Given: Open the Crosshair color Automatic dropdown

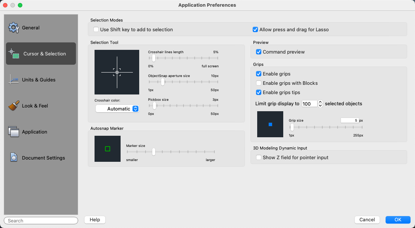Looking at the screenshot, I should pos(117,109).
